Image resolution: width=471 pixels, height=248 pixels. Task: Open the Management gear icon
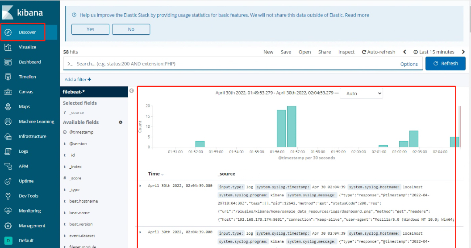(8, 226)
